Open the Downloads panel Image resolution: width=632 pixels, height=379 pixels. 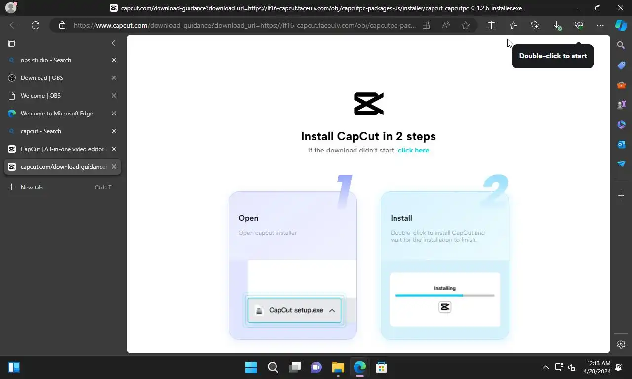click(557, 25)
